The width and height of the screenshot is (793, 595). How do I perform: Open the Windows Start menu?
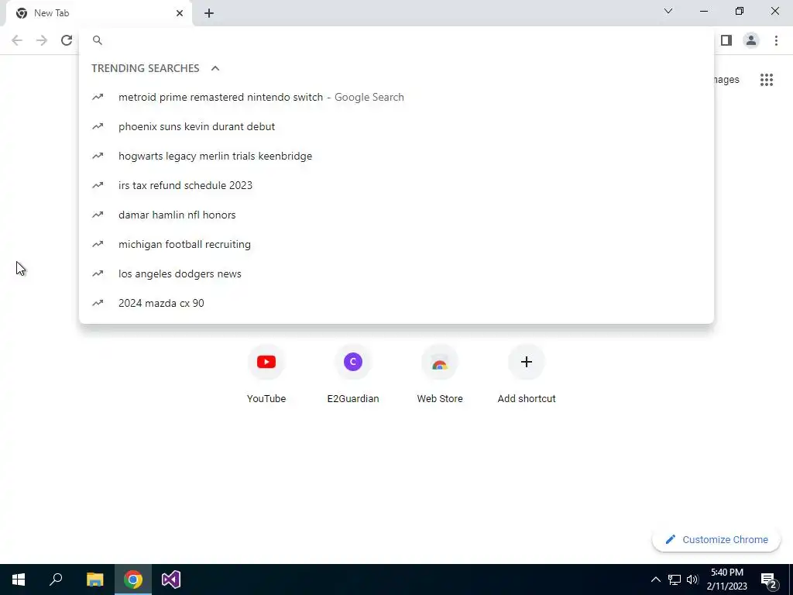(19, 580)
